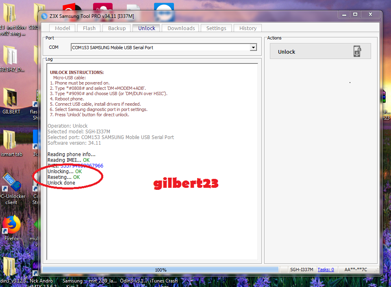
Task: Click the Unlock action button
Action: pos(320,51)
